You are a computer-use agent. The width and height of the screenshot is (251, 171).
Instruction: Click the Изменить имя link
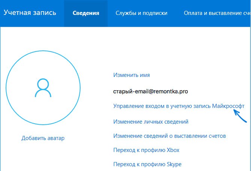click(131, 75)
